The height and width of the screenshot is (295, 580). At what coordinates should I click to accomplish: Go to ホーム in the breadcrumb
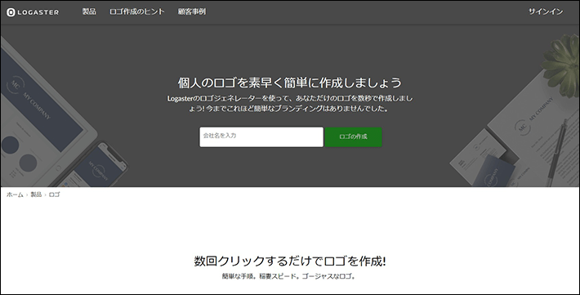(x=15, y=194)
